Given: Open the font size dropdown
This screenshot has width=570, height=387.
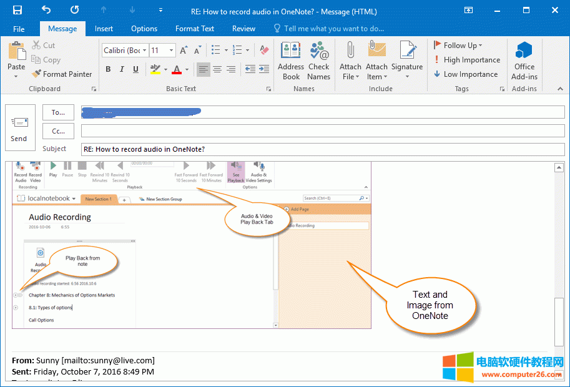Looking at the screenshot, I should tap(171, 51).
